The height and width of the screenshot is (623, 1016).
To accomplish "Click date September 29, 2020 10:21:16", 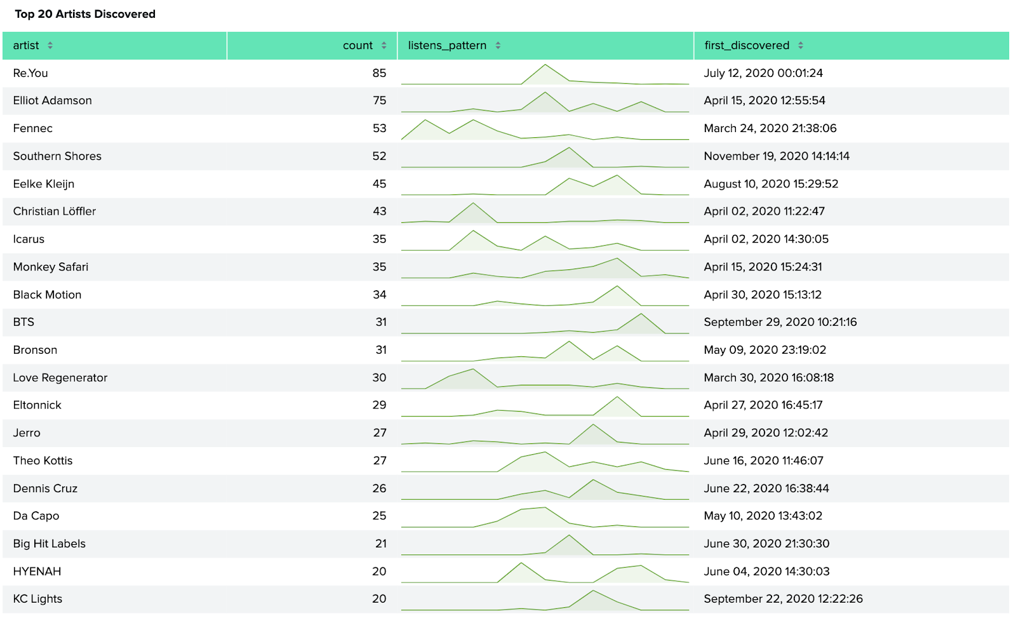I will click(x=780, y=322).
